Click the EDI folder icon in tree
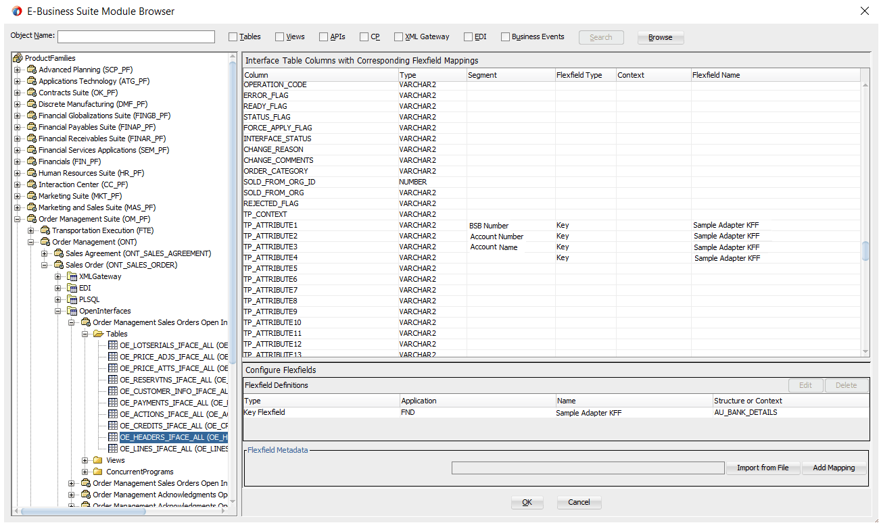Viewport: 879px width, 523px height. [x=72, y=288]
